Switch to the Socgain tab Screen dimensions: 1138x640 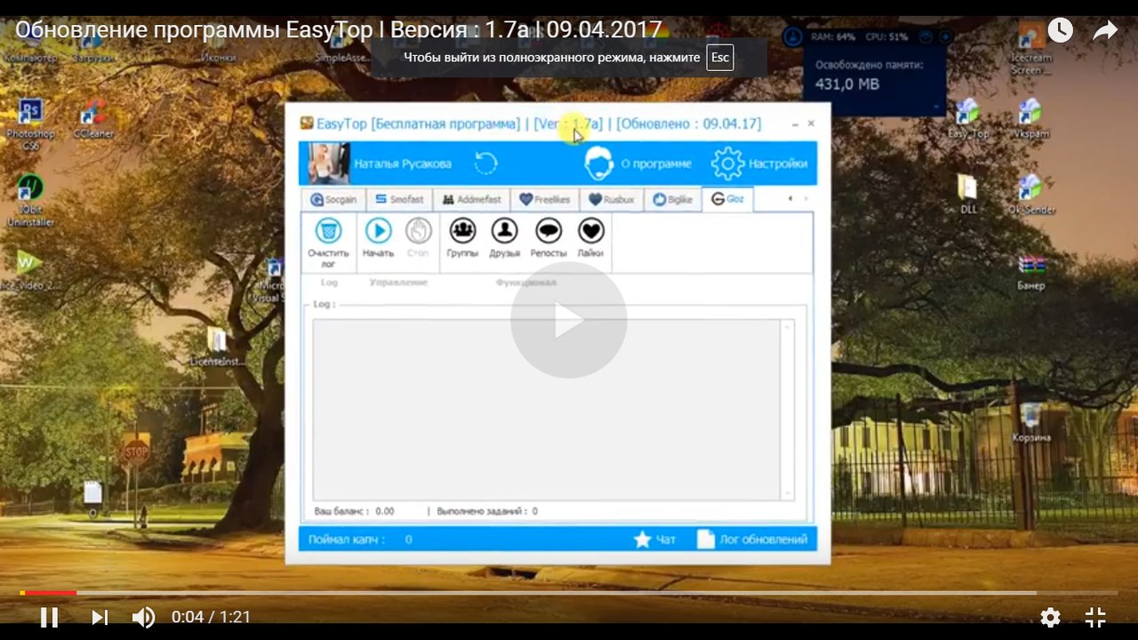(333, 200)
